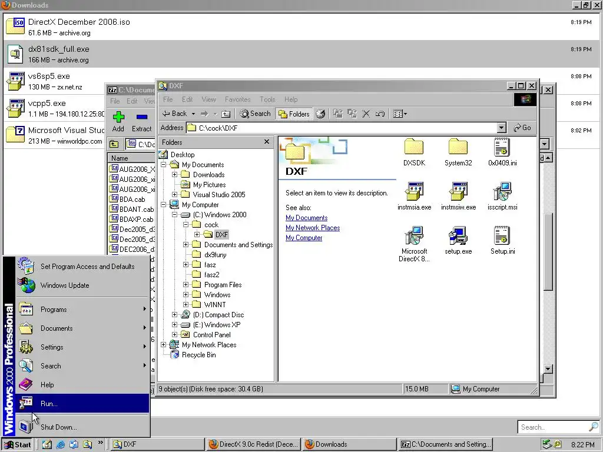This screenshot has width=603, height=452.
Task: Follow the My Network Places link
Action: click(x=313, y=228)
